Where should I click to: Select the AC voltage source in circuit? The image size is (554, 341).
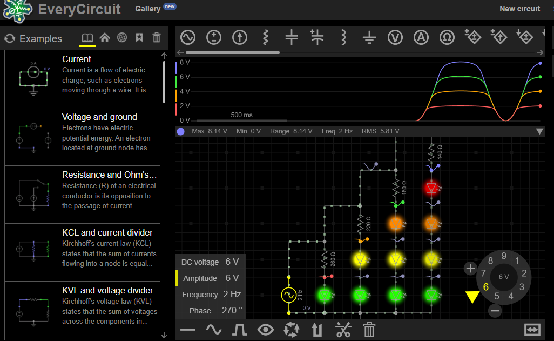point(289,295)
